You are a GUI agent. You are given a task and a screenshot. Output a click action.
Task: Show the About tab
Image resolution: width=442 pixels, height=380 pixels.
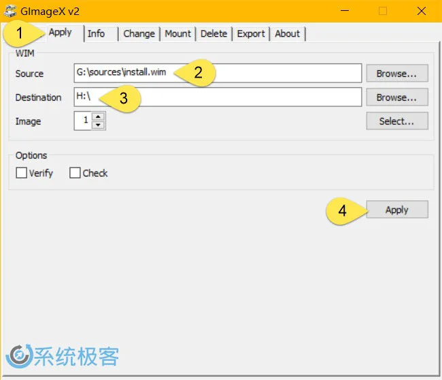[287, 34]
